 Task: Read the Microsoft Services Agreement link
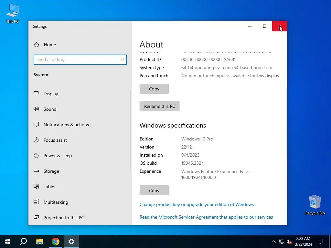tap(206, 217)
